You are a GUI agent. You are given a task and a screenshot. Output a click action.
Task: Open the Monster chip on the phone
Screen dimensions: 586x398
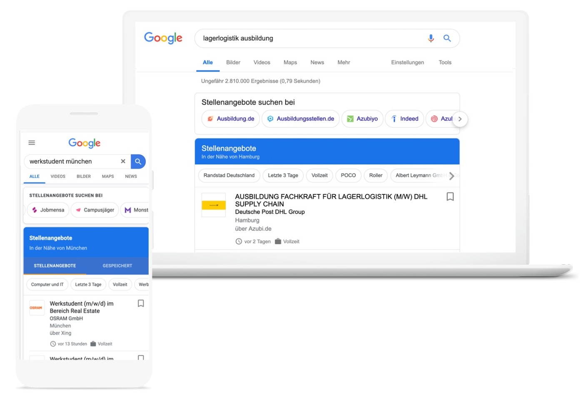pyautogui.click(x=135, y=210)
